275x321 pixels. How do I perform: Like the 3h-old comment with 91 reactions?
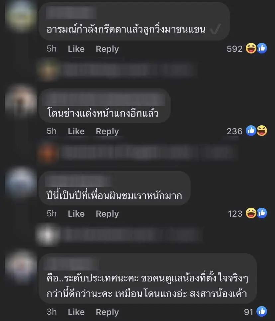(76, 312)
